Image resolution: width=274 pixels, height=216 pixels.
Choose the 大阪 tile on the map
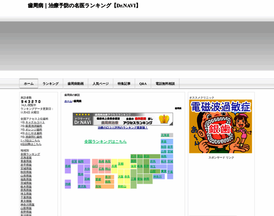(120, 176)
